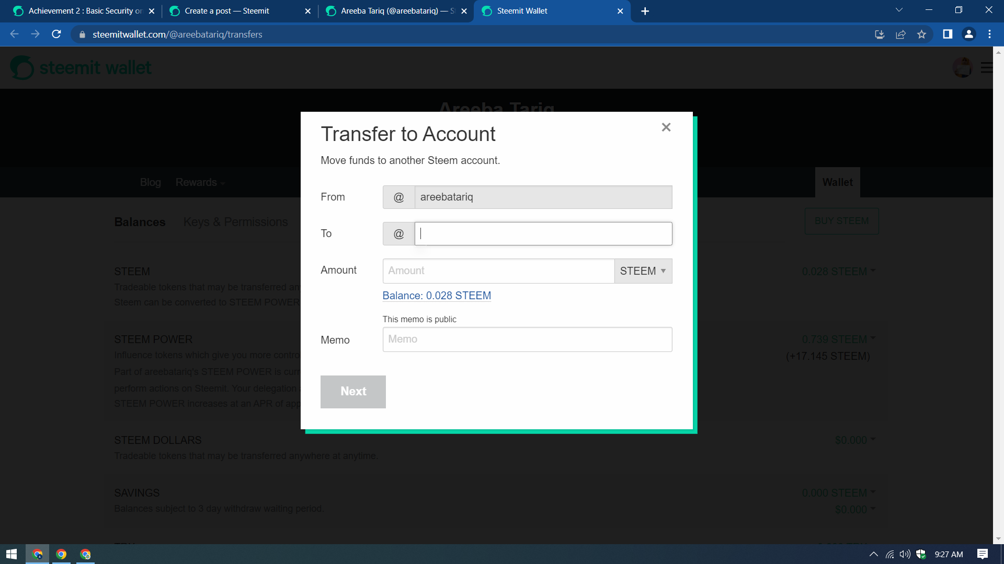
Task: Open the STEEM currency dropdown
Action: 643,271
